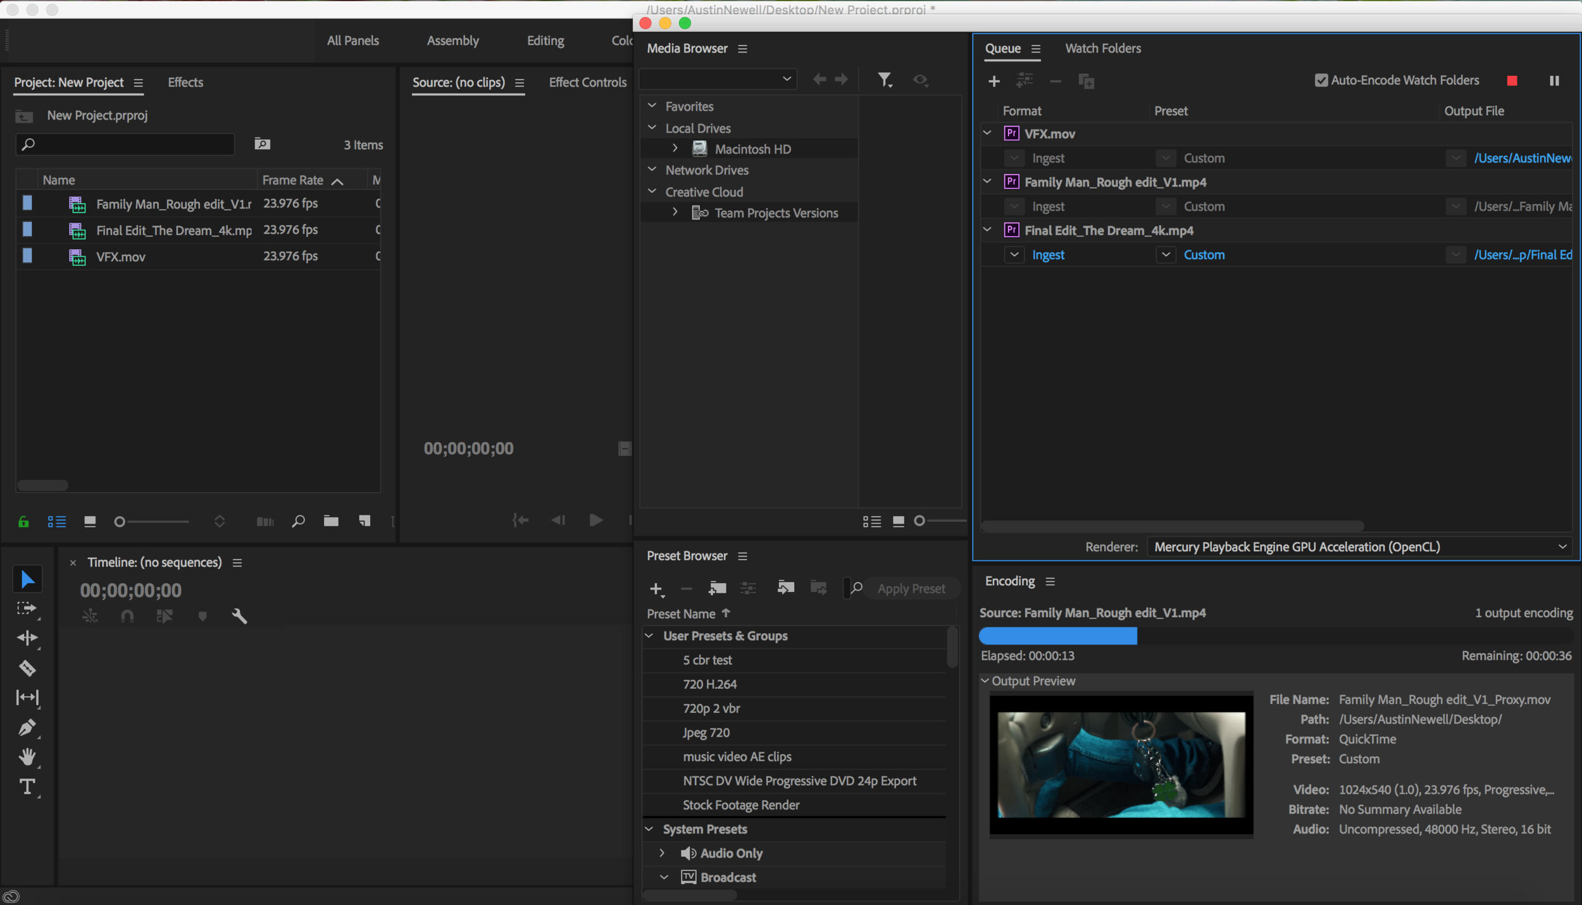Select the Track Select Forward tool
1582x905 pixels.
click(27, 608)
